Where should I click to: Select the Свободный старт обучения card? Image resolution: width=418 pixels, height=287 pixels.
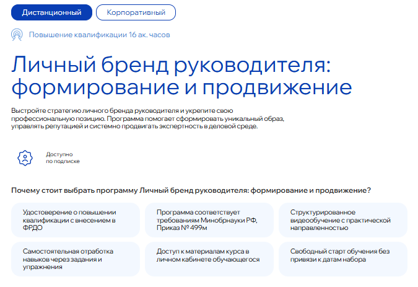[x=342, y=259]
